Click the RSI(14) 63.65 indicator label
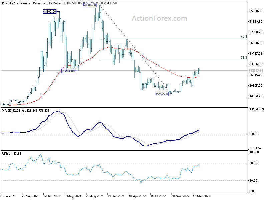The image size is (267, 200). click(x=11, y=154)
